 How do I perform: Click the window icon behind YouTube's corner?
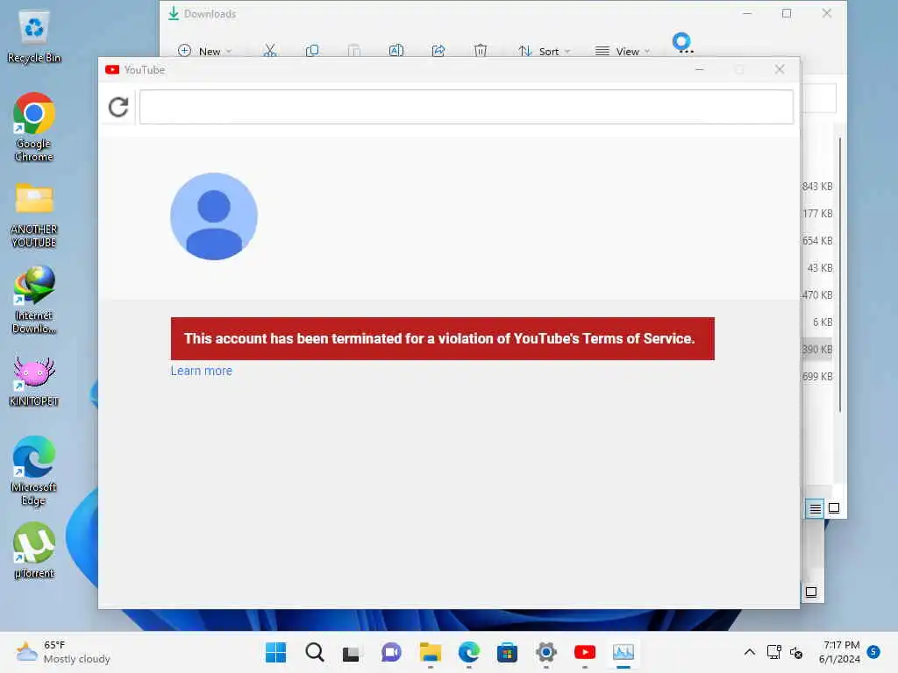[811, 592]
